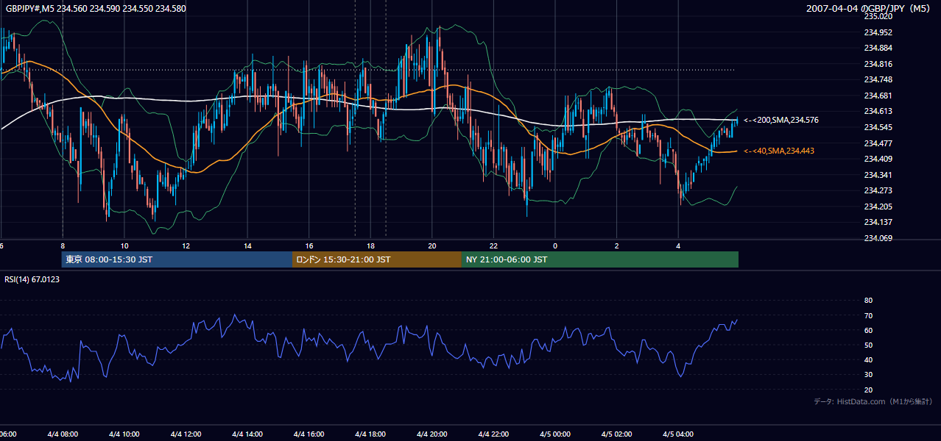Click the 4/5 02:00 date label

[x=617, y=434]
